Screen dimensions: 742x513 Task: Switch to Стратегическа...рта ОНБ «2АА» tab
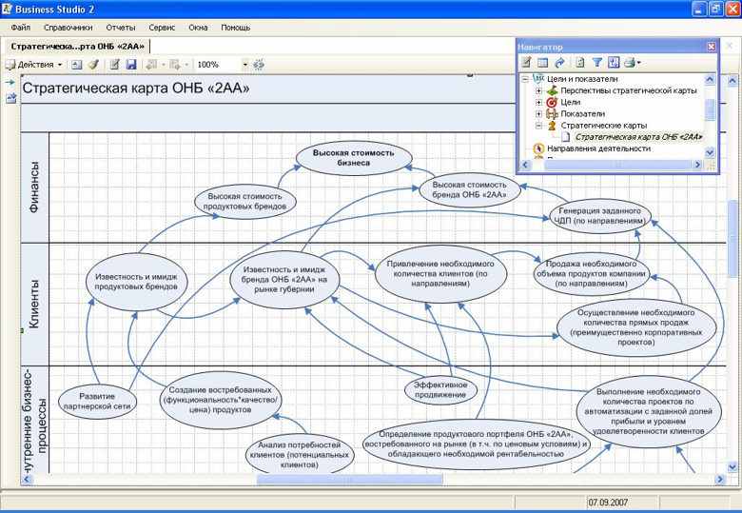click(x=78, y=47)
